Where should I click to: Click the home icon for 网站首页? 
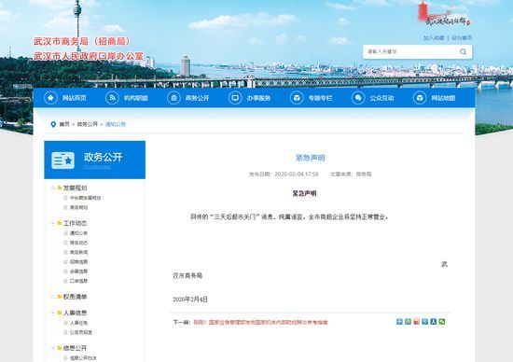(x=50, y=98)
